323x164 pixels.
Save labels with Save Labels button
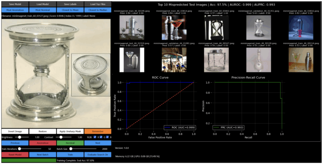point(70,4)
